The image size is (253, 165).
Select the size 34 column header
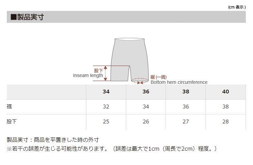click(x=106, y=92)
